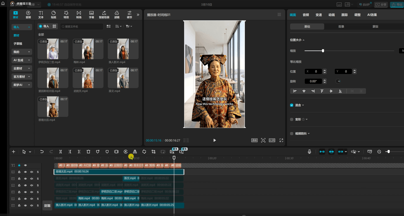404x216 pixels.
Task: Click the 导入 import button
Action: coord(44,26)
